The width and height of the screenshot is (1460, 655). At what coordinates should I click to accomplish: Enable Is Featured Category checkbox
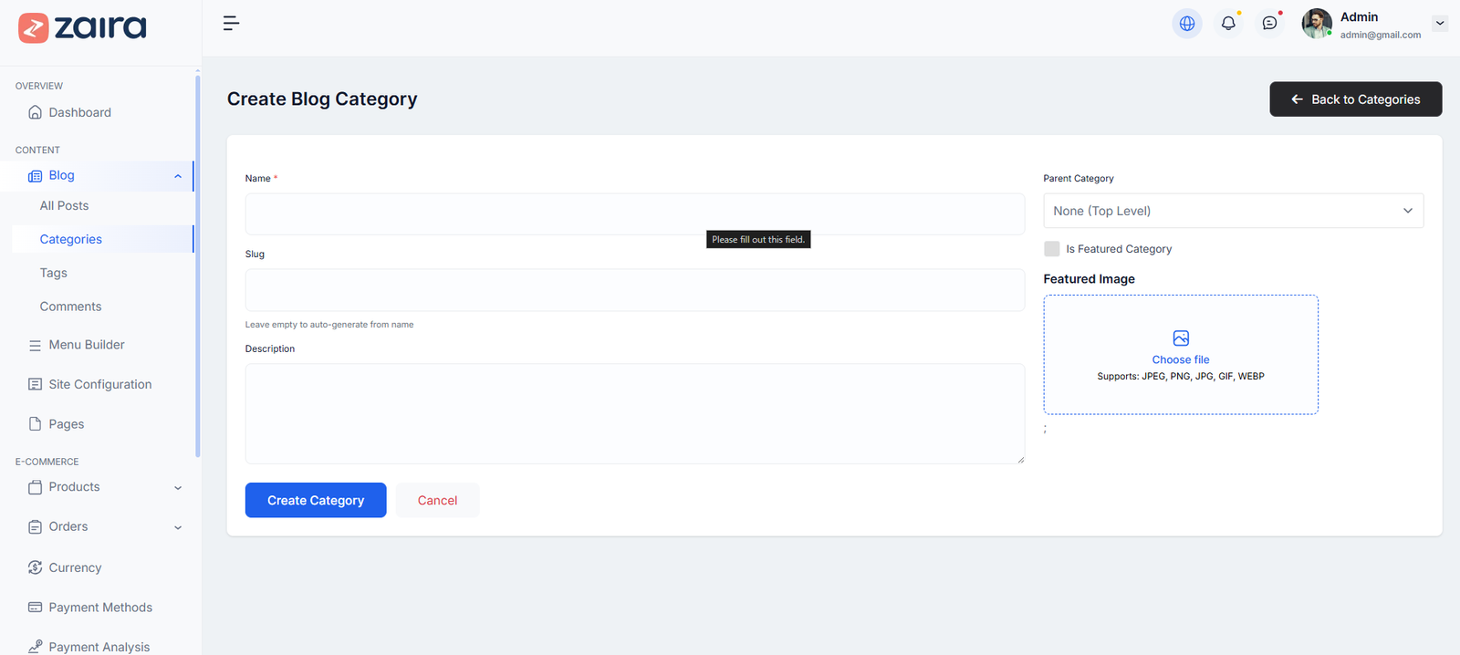click(x=1052, y=249)
